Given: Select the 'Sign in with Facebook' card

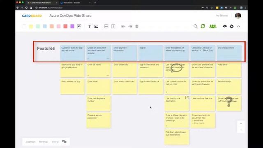Looking at the screenshot, I should [x=151, y=87].
